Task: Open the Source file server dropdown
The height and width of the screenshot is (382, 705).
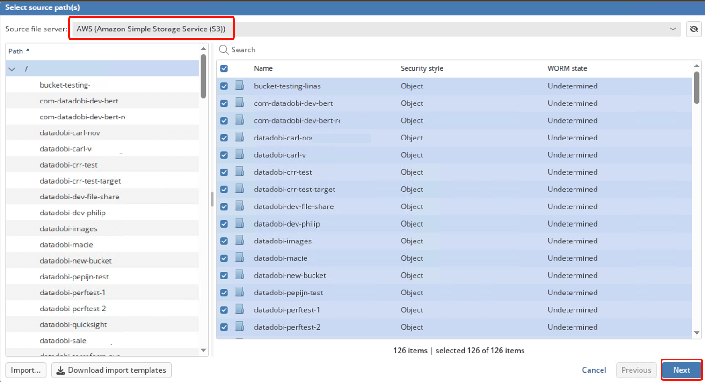Action: [376, 29]
